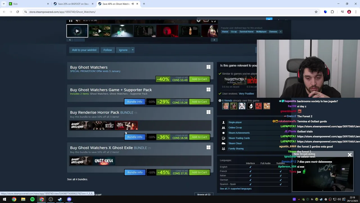Add Ghost Watchers to your wishlist

click(84, 50)
